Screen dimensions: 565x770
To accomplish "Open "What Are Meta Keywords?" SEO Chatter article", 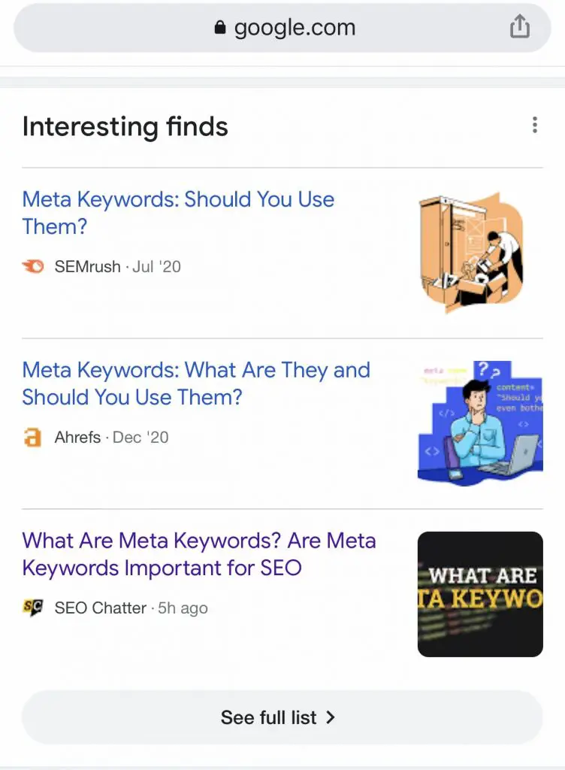I will 199,554.
